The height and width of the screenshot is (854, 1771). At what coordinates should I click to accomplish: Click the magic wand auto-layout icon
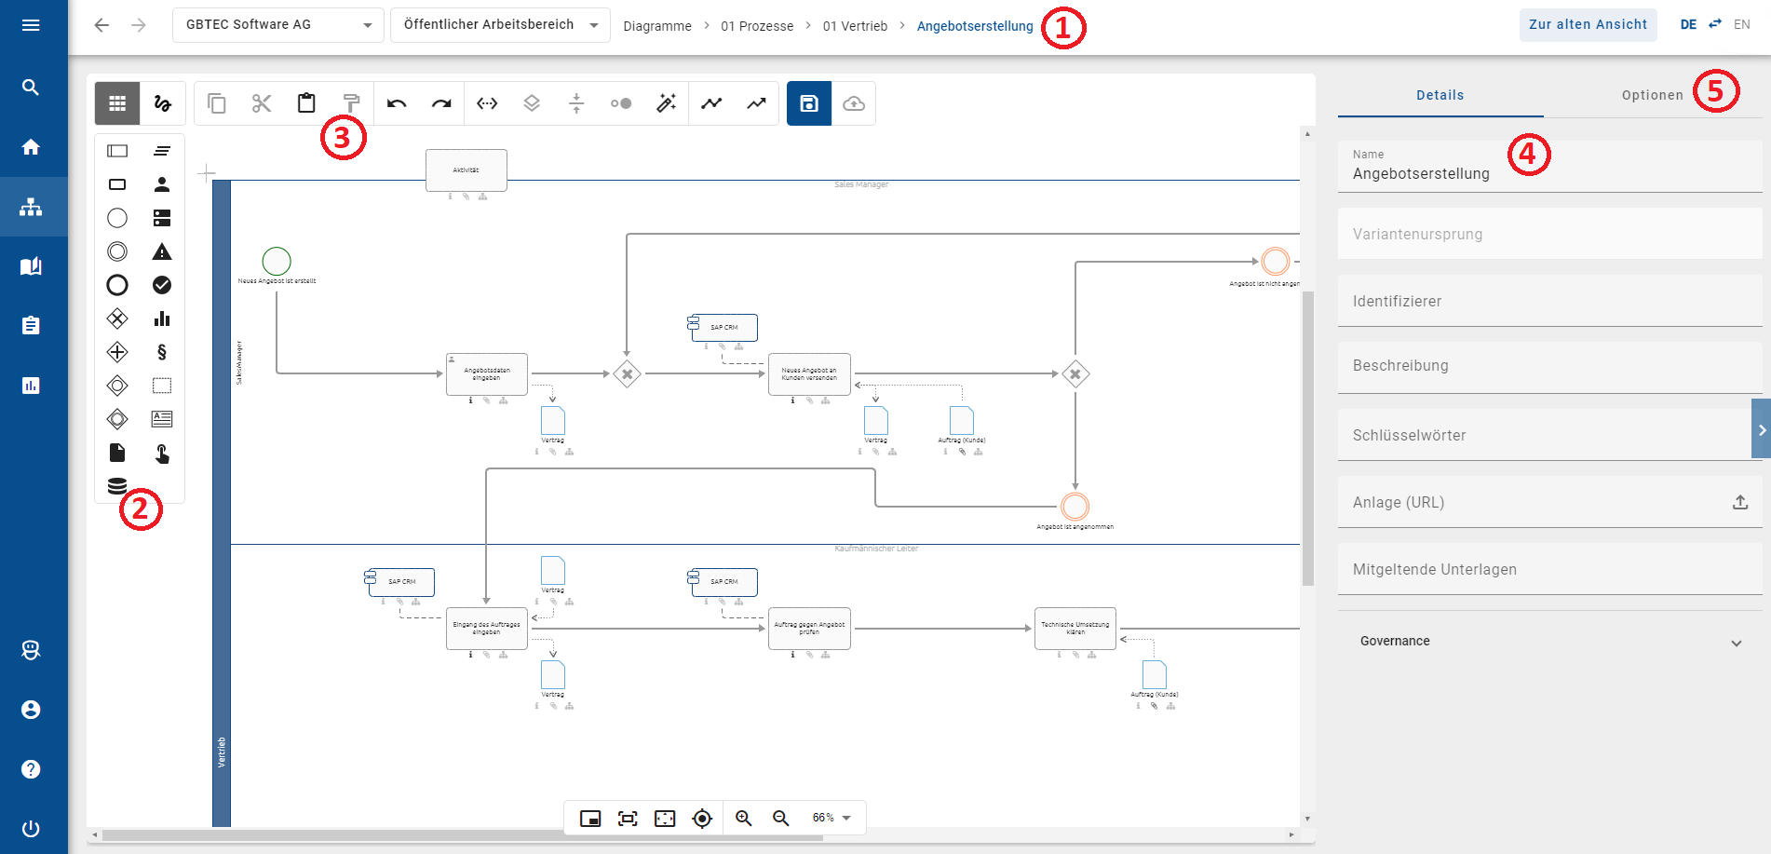click(x=666, y=103)
